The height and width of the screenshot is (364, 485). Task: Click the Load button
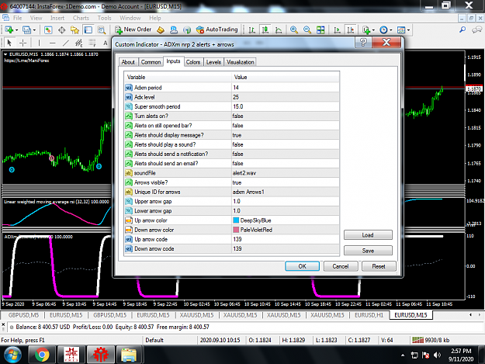(368, 235)
